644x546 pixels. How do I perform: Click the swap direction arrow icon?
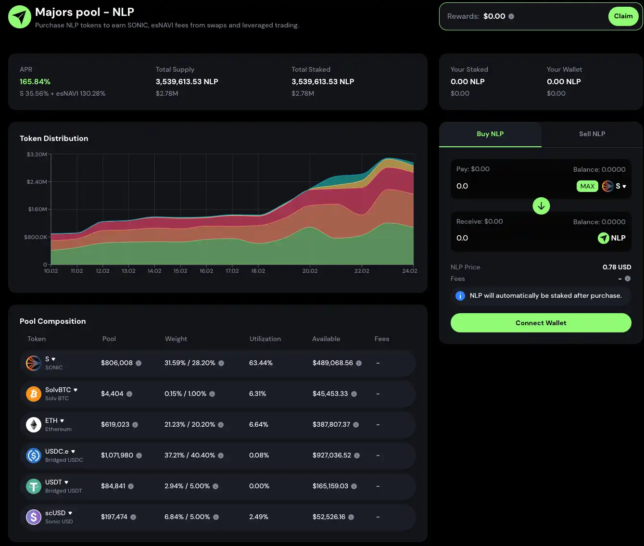tap(541, 206)
